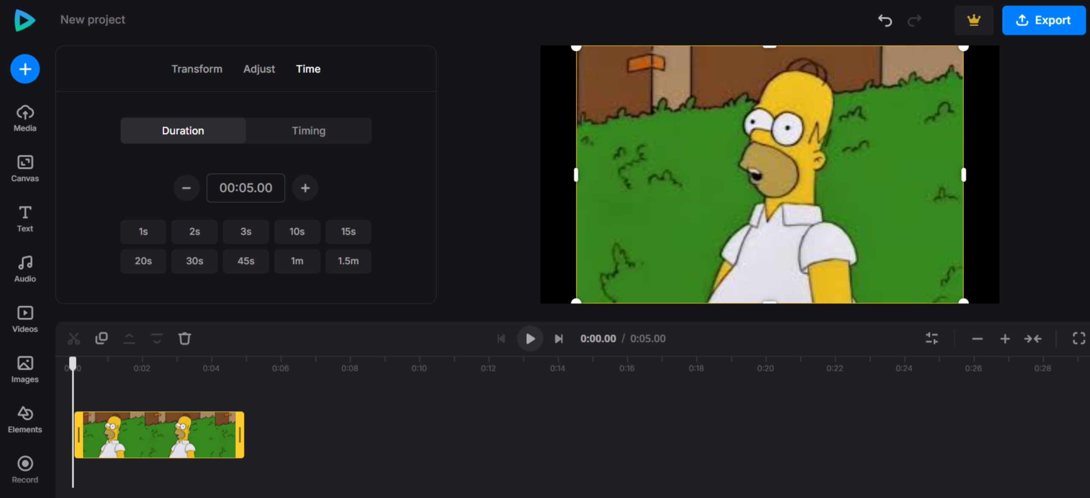The image size is (1090, 498).
Task: Play the video preview
Action: (x=530, y=339)
